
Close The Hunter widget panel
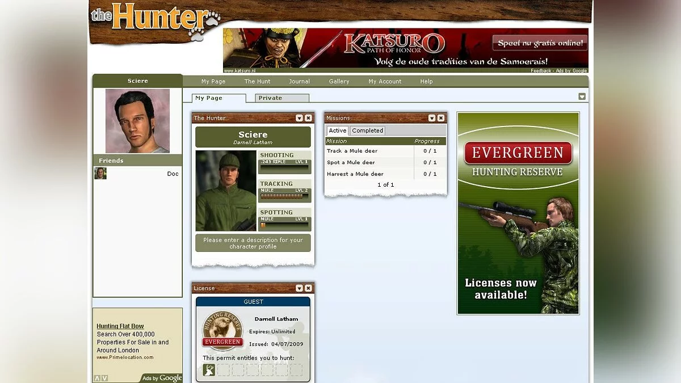coord(308,118)
